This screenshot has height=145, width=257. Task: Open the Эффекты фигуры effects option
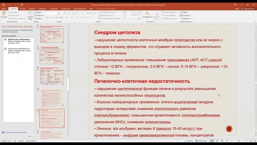click(x=169, y=19)
